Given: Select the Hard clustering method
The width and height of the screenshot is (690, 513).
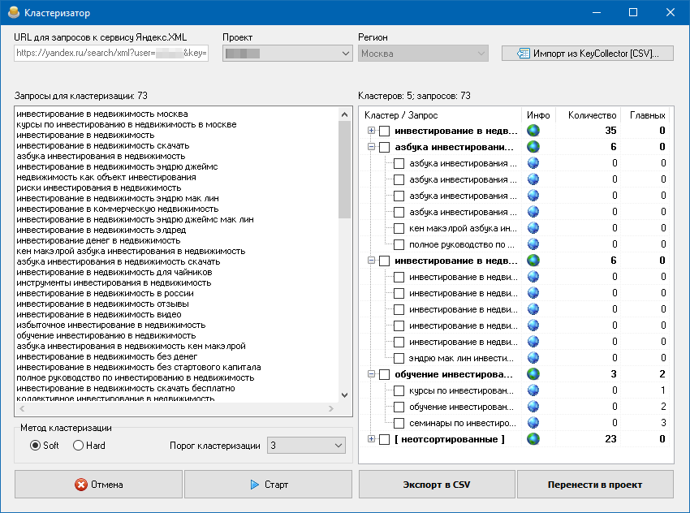Looking at the screenshot, I should point(89,446).
